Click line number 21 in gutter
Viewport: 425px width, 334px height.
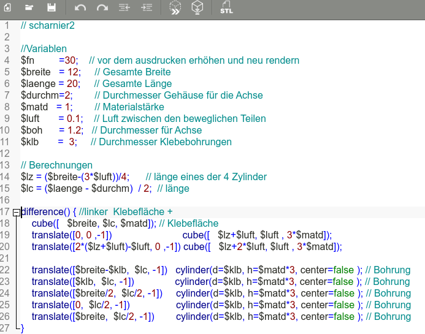[x=5, y=259]
